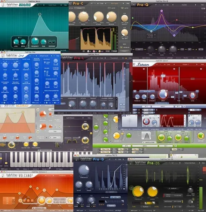Click the side-chain frequency range slider in Pro-G

(111, 202)
